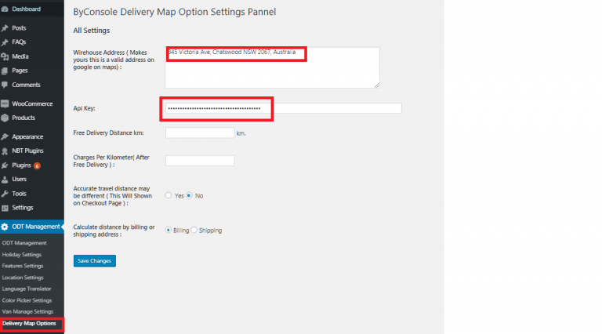Screen dimensions: 602x334
Task: Click the Save Changes button
Action: [95, 260]
